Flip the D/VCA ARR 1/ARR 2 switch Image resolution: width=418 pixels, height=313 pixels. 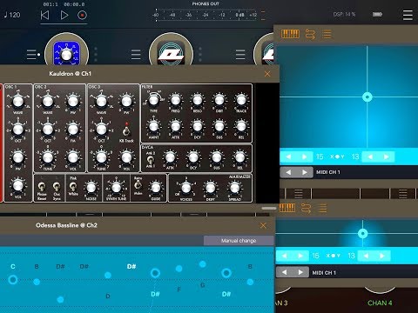pyautogui.click(x=150, y=159)
